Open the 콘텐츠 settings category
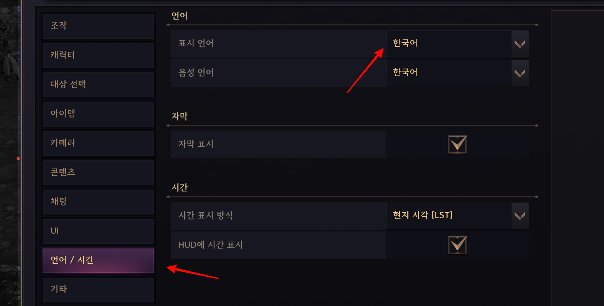604x306 pixels. [98, 173]
